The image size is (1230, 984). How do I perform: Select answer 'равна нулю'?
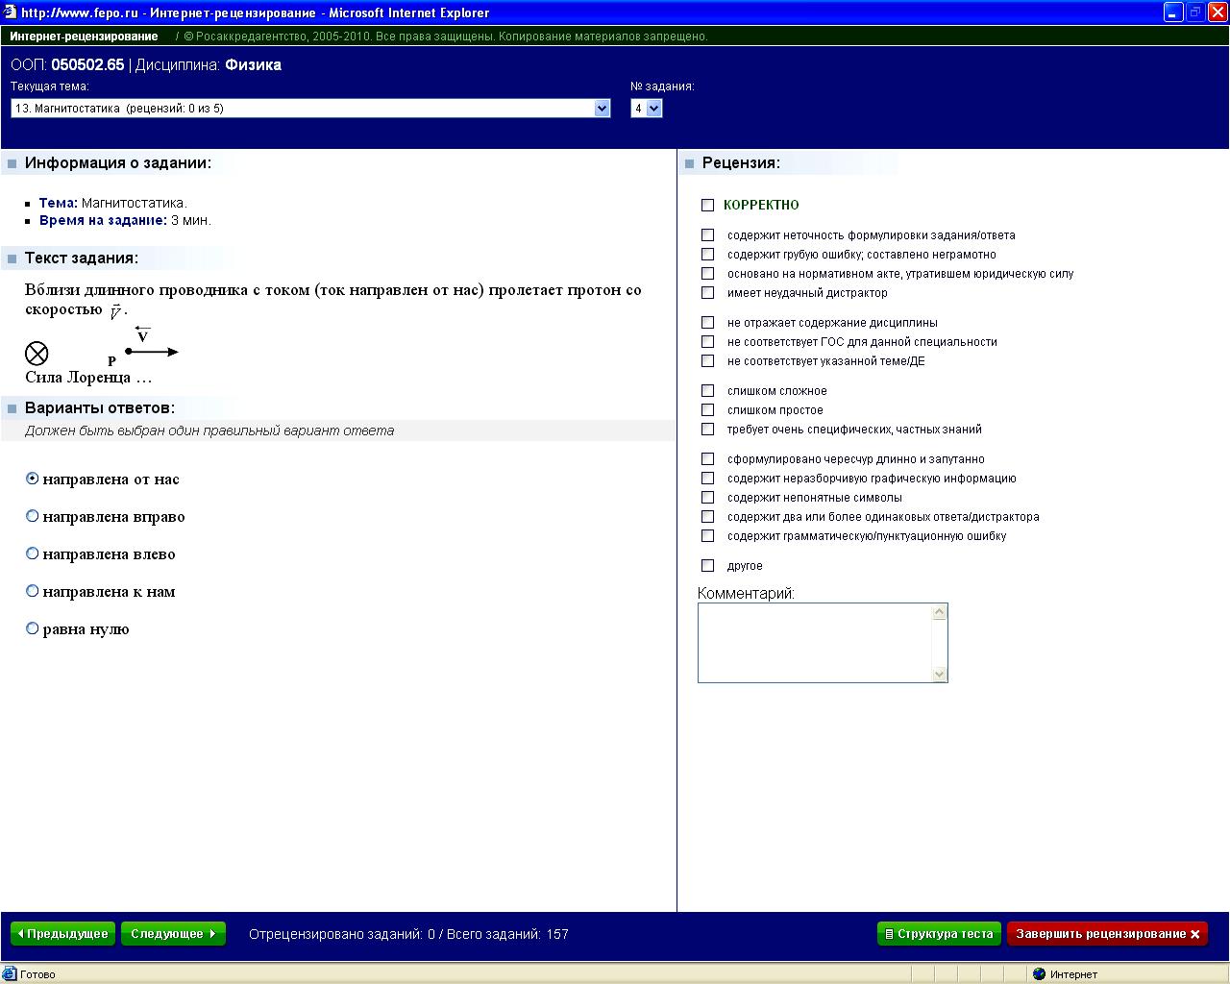click(x=33, y=628)
